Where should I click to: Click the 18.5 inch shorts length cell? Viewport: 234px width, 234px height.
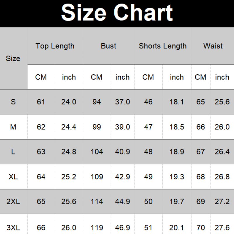pos(177,127)
